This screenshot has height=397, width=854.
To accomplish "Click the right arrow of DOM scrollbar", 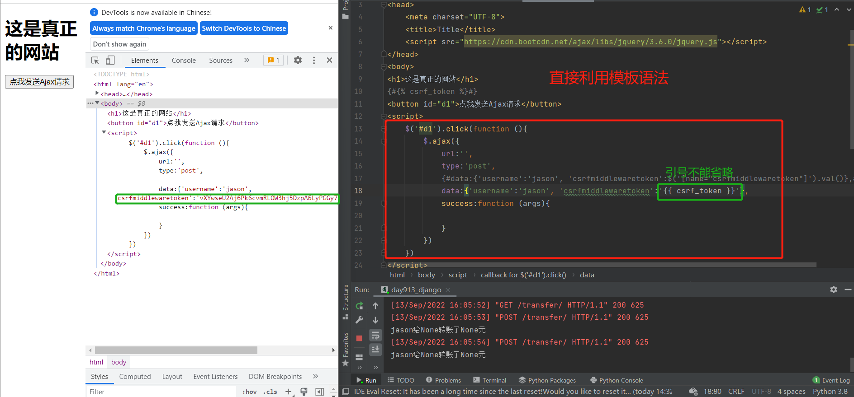I will pyautogui.click(x=333, y=350).
